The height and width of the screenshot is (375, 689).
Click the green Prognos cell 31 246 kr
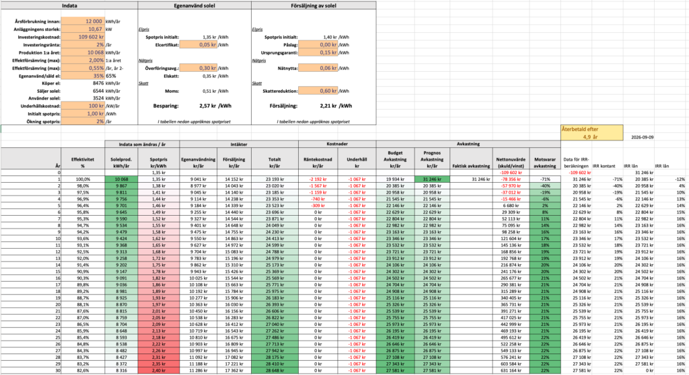pyautogui.click(x=432, y=179)
